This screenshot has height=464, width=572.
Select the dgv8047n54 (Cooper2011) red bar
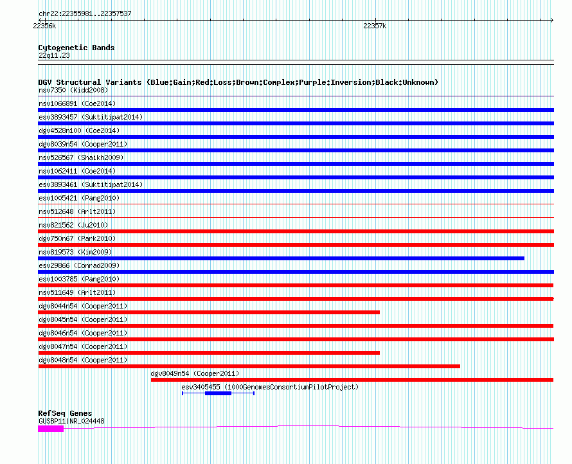click(x=209, y=353)
